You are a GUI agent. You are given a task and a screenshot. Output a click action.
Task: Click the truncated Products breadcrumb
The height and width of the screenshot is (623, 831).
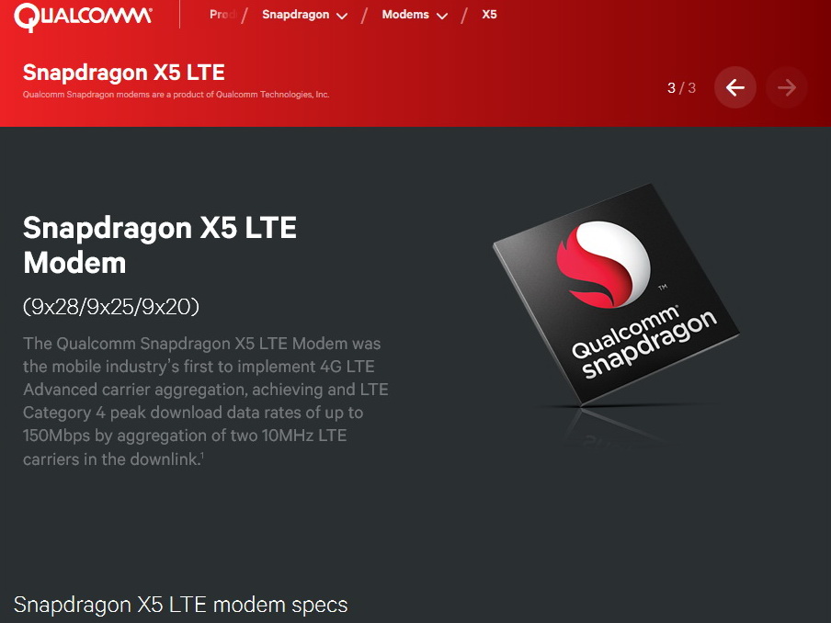coord(222,15)
